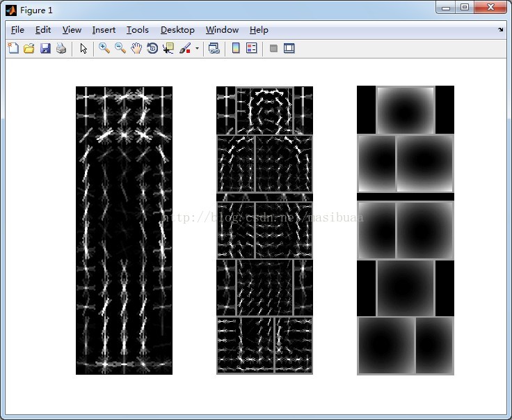Maximize the Figure 1 window
Image resolution: width=512 pixels, height=420 pixels.
(x=465, y=8)
